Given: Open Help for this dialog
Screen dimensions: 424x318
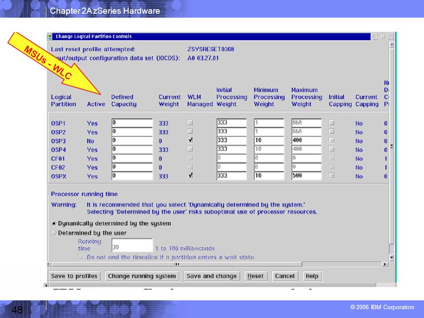Looking at the screenshot, I should pos(312,276).
